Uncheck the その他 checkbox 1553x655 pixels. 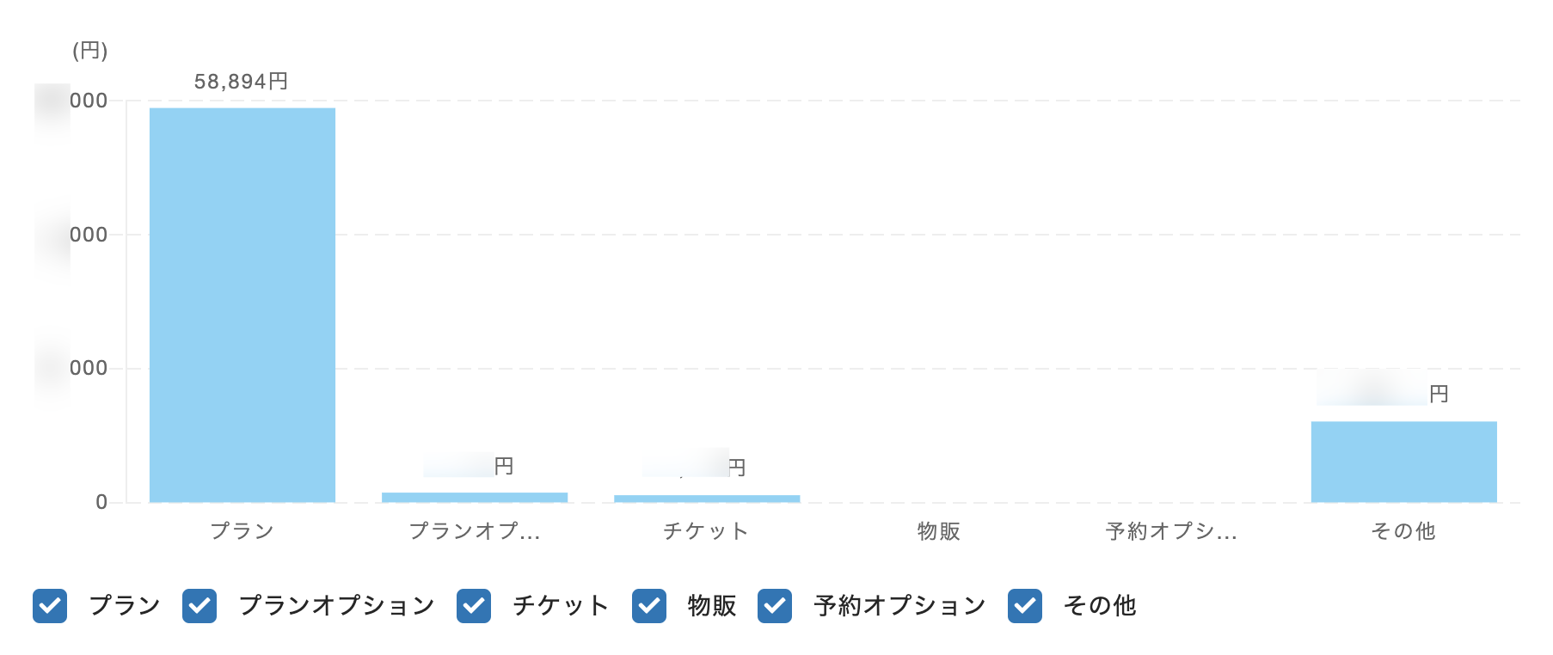(1025, 606)
